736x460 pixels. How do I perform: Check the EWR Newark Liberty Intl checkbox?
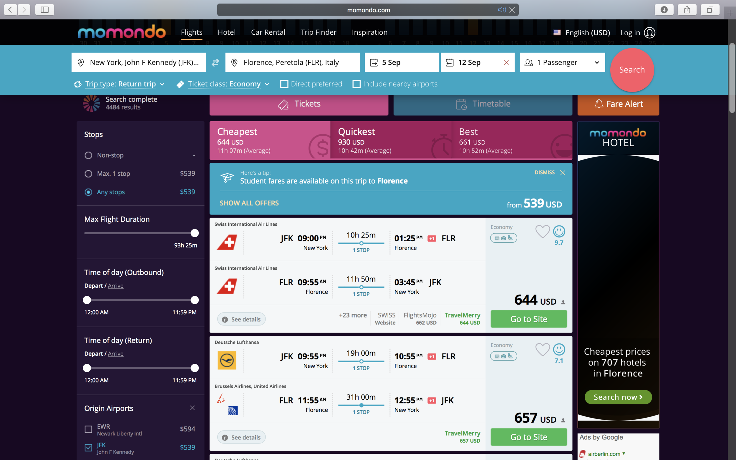point(88,429)
